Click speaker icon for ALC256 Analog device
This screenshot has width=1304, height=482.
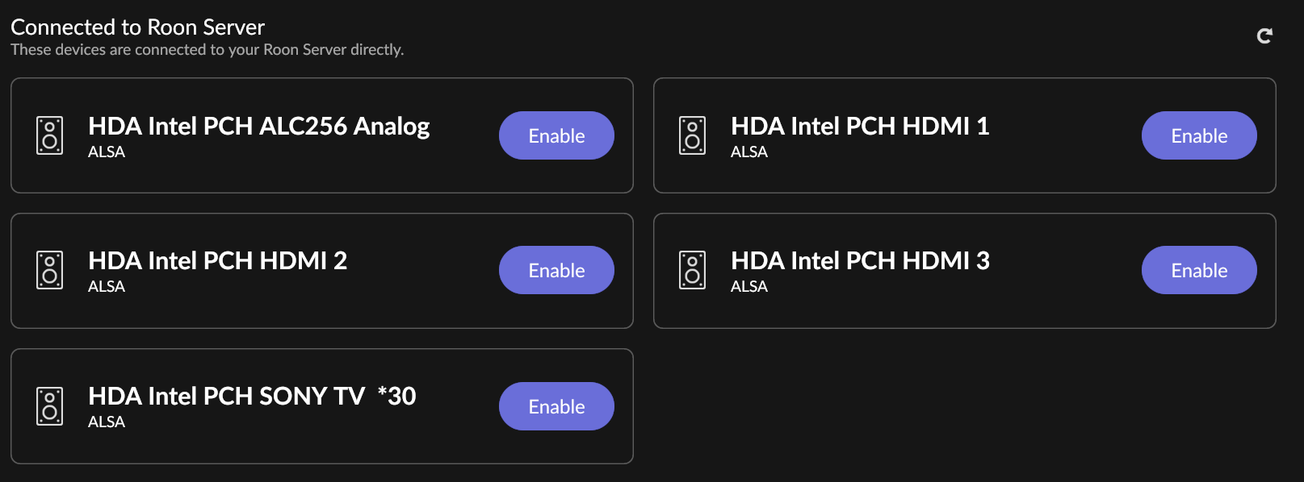[x=49, y=135]
